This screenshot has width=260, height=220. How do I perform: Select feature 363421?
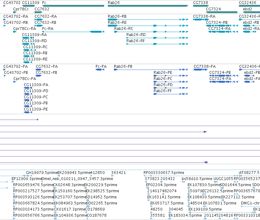119,173
